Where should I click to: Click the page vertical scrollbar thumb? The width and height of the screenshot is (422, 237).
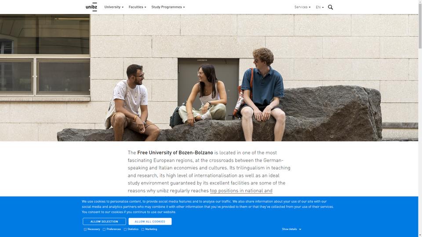(x=420, y=25)
